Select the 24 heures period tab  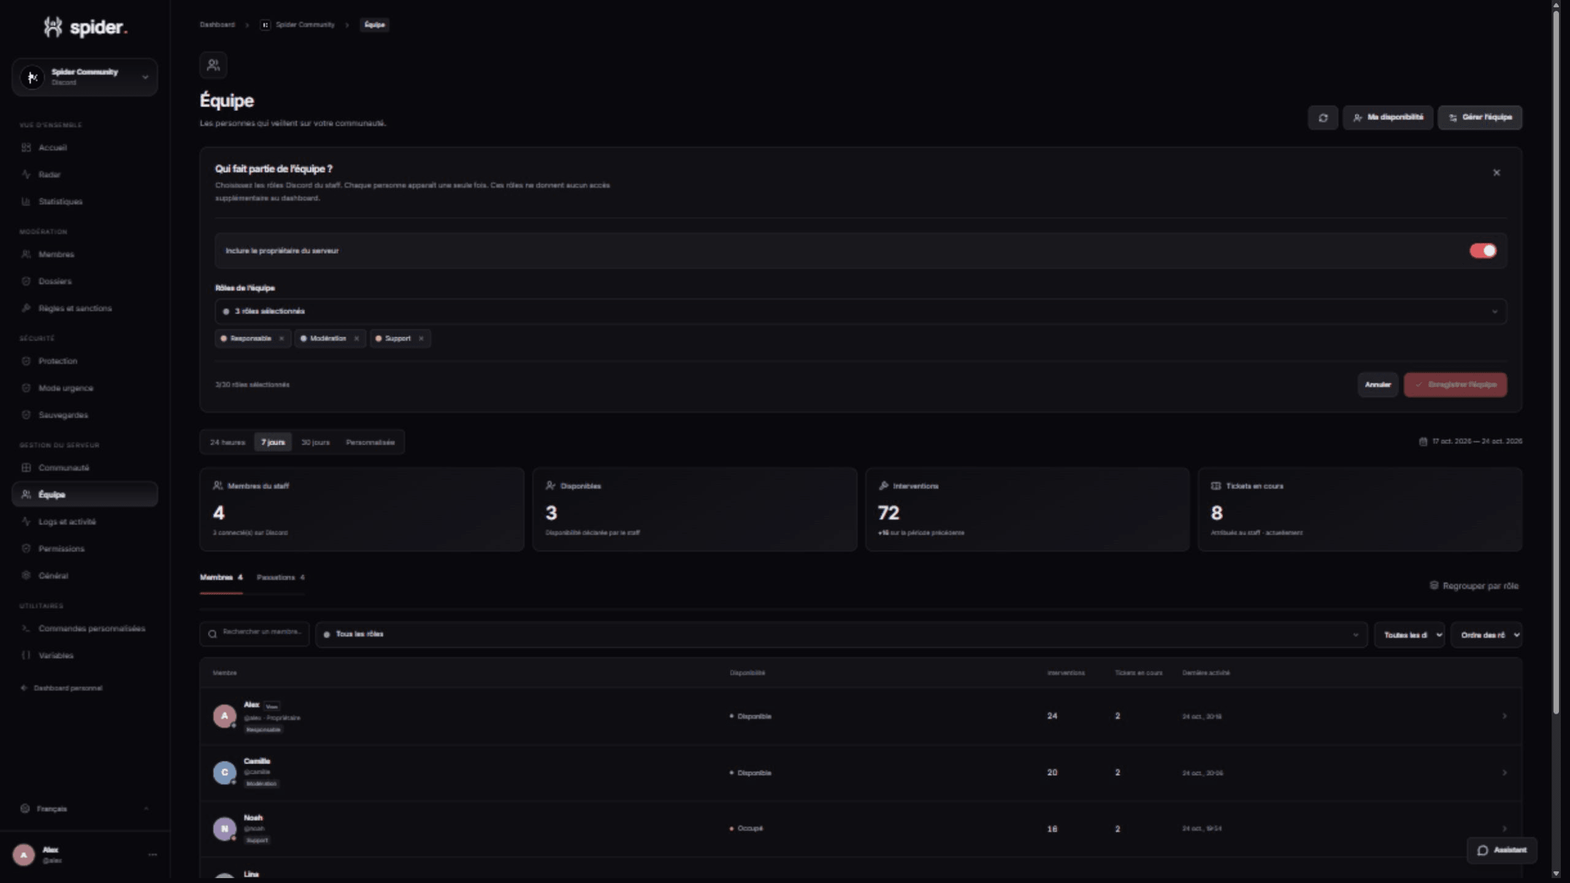point(228,442)
